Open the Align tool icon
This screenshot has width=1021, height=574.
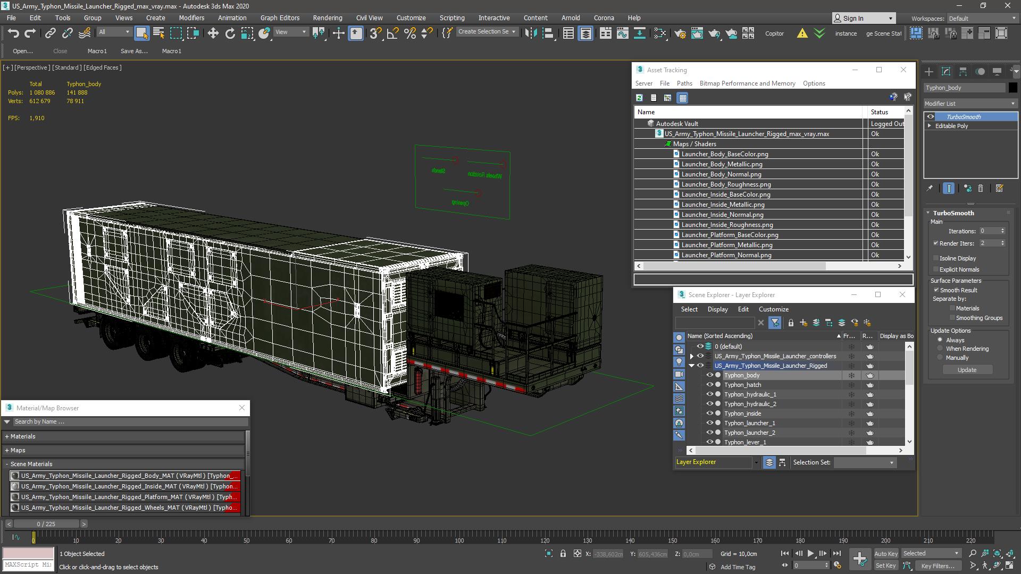tap(548, 33)
